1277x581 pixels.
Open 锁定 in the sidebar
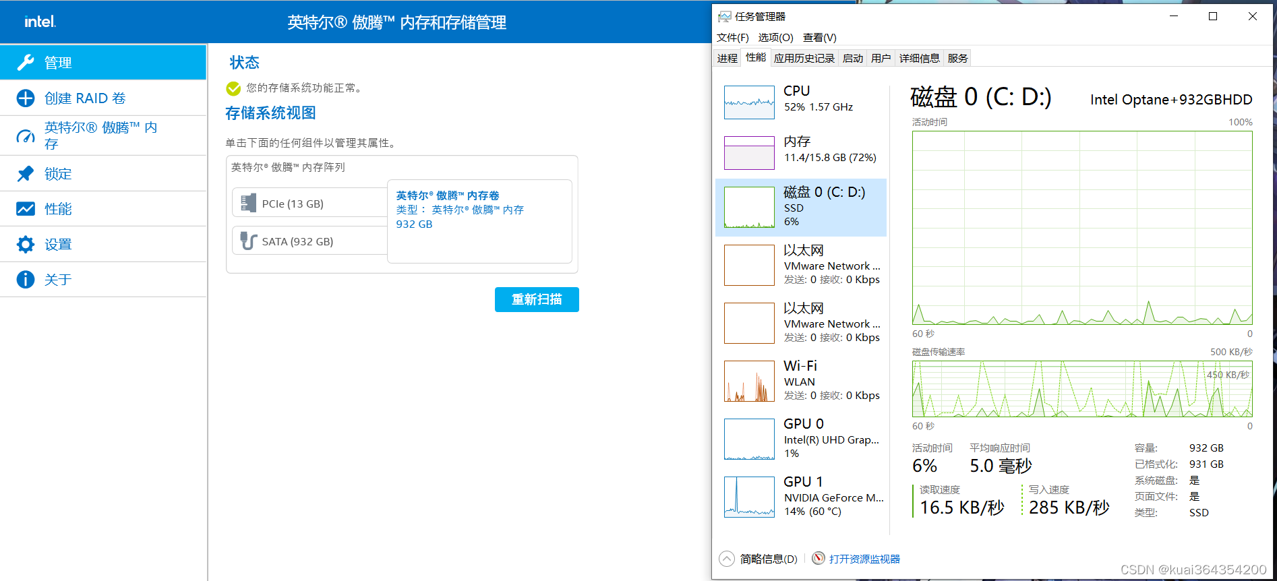coord(103,174)
